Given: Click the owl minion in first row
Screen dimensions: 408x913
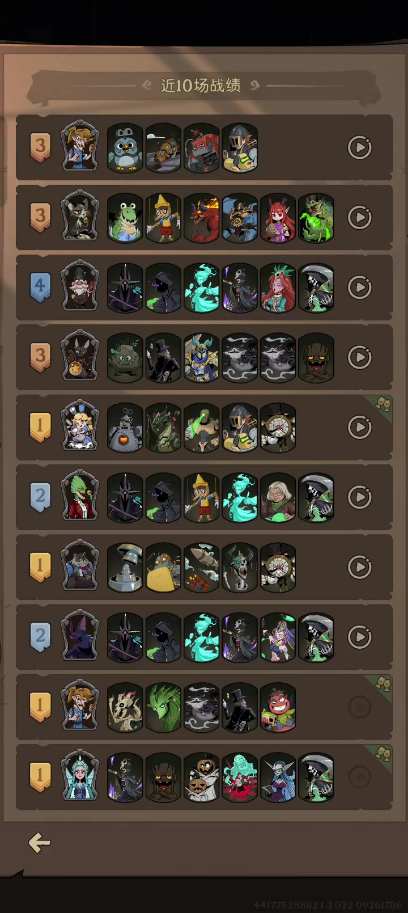Looking at the screenshot, I should [125, 148].
